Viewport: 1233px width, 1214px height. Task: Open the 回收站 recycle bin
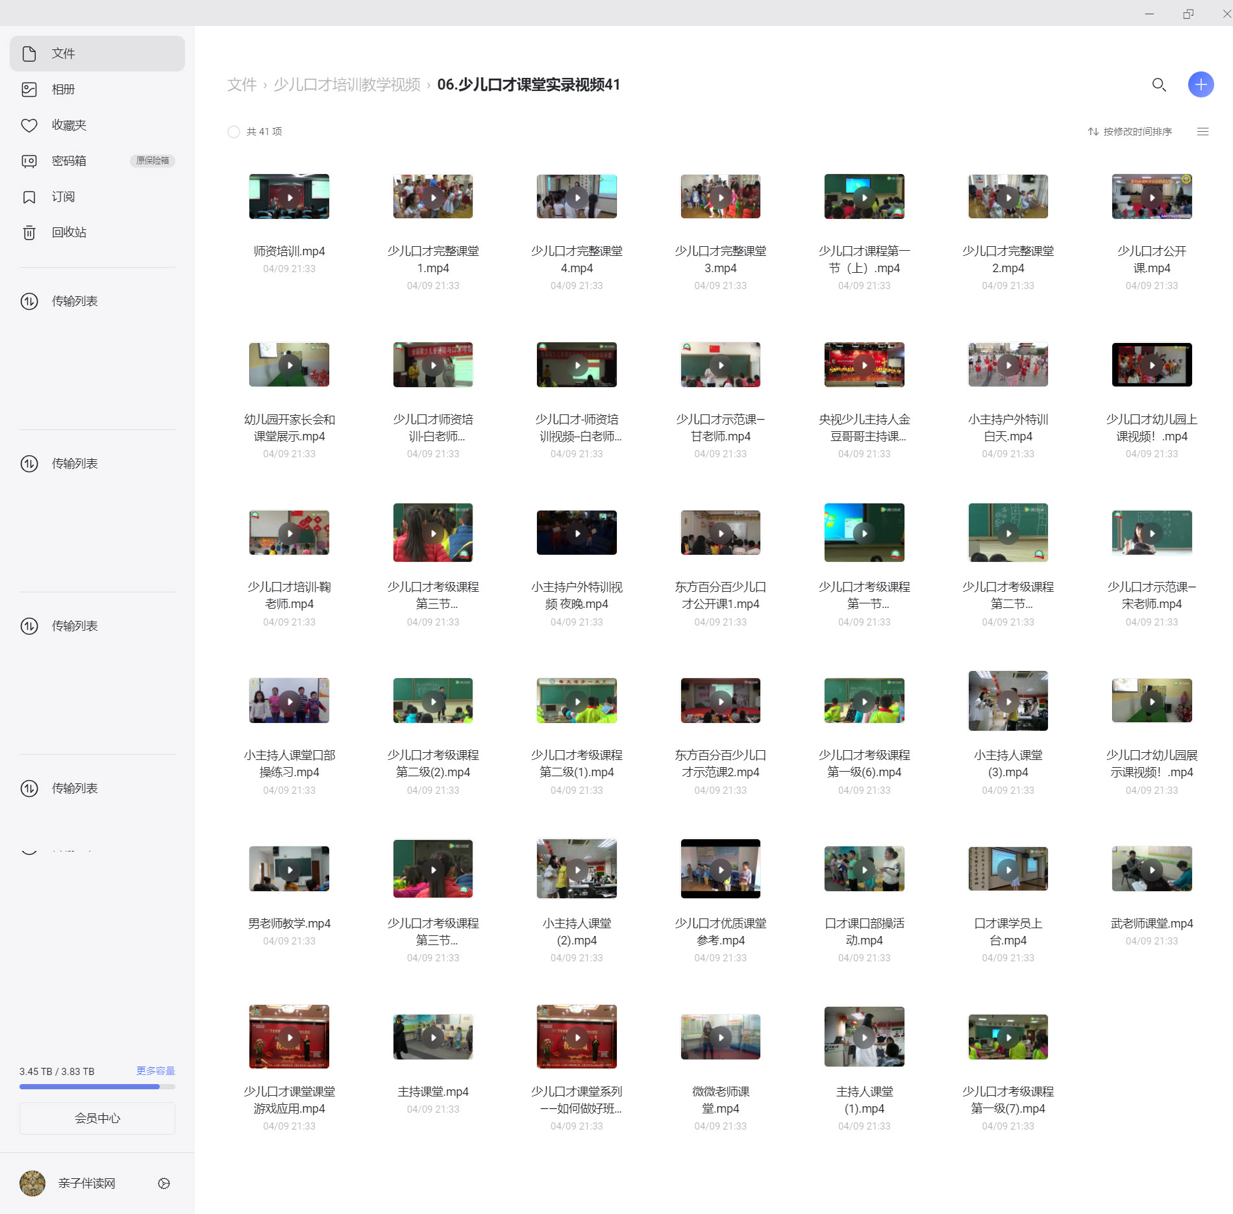coord(69,233)
